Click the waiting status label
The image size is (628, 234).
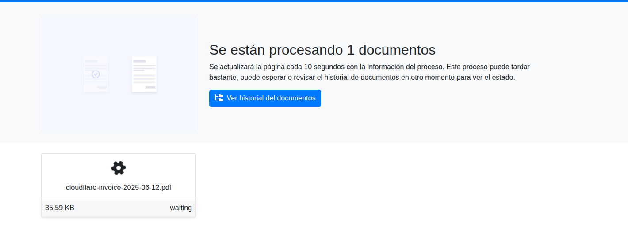[x=180, y=208]
